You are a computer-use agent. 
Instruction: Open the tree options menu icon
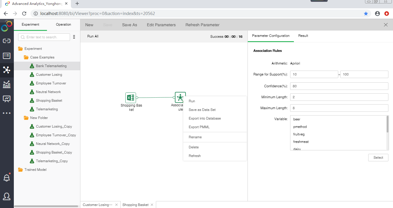coord(74,37)
